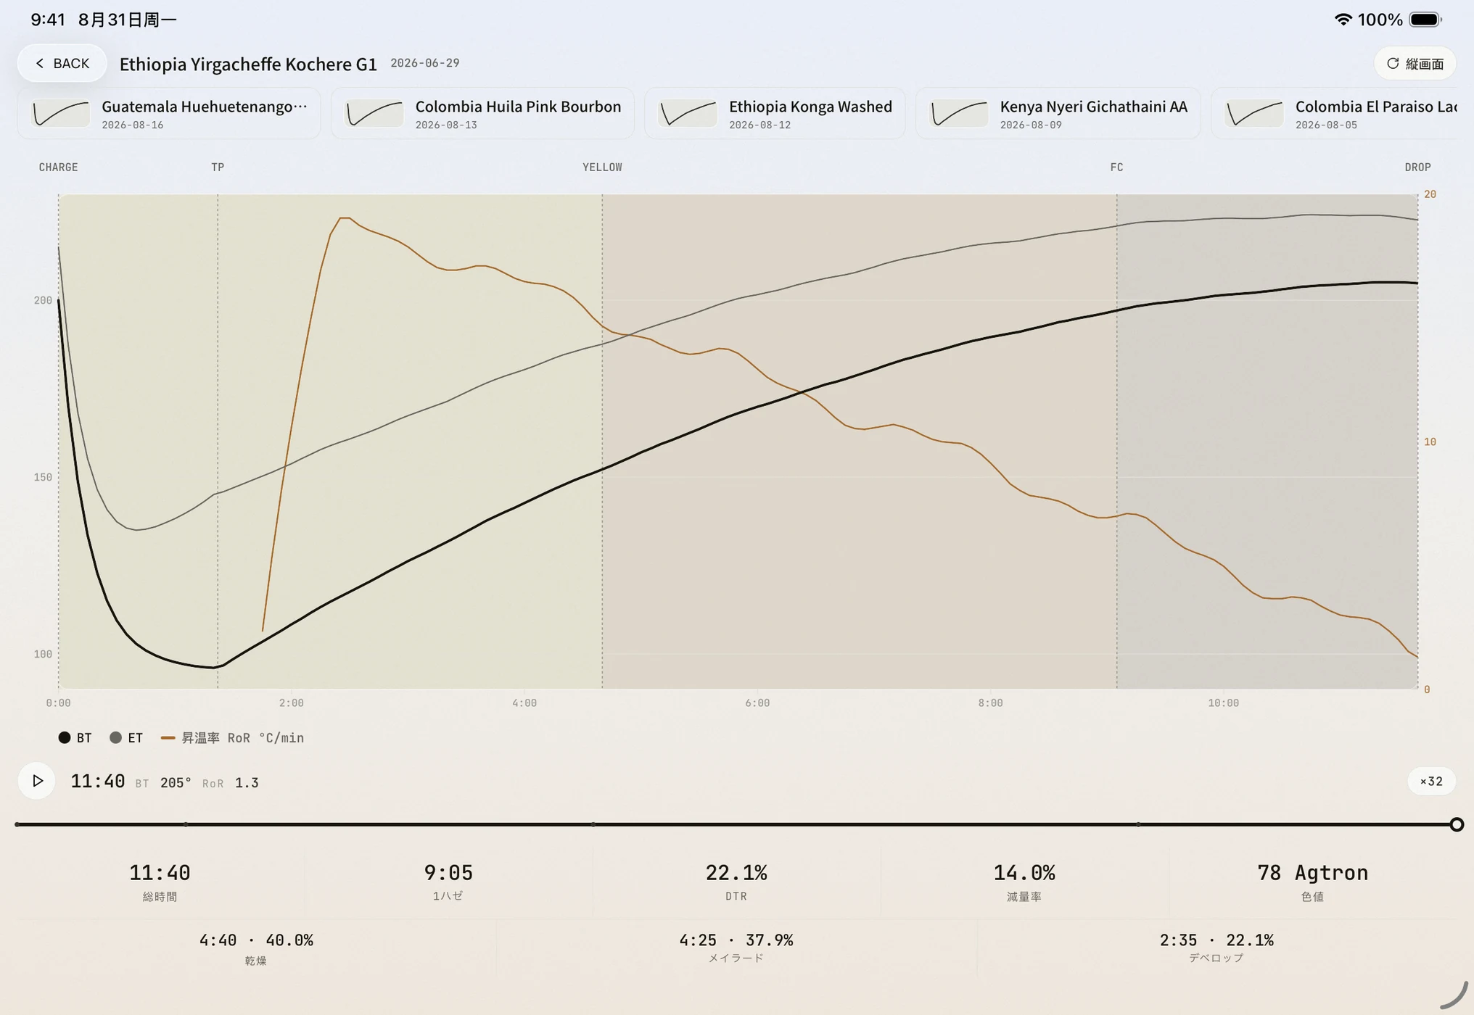Screen dimensions: 1474x1015
Task: Open the Ethiopia Konga Washed roast
Action: pos(775,114)
